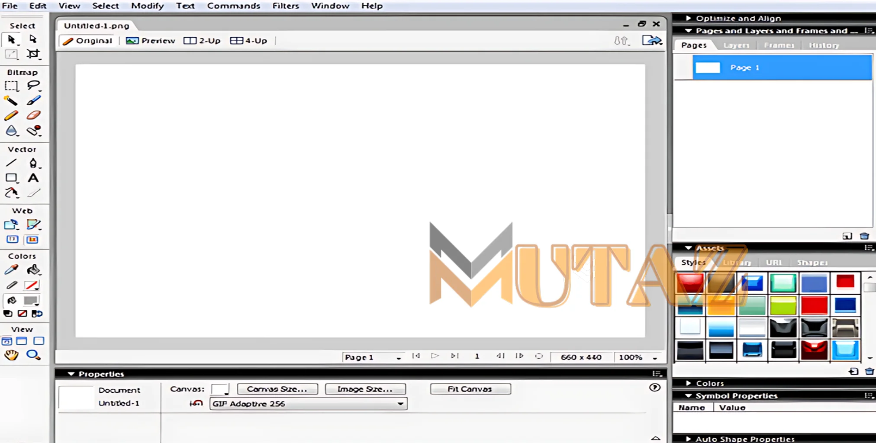The height and width of the screenshot is (443, 876).
Task: Select the Pencil tool
Action: 11,116
